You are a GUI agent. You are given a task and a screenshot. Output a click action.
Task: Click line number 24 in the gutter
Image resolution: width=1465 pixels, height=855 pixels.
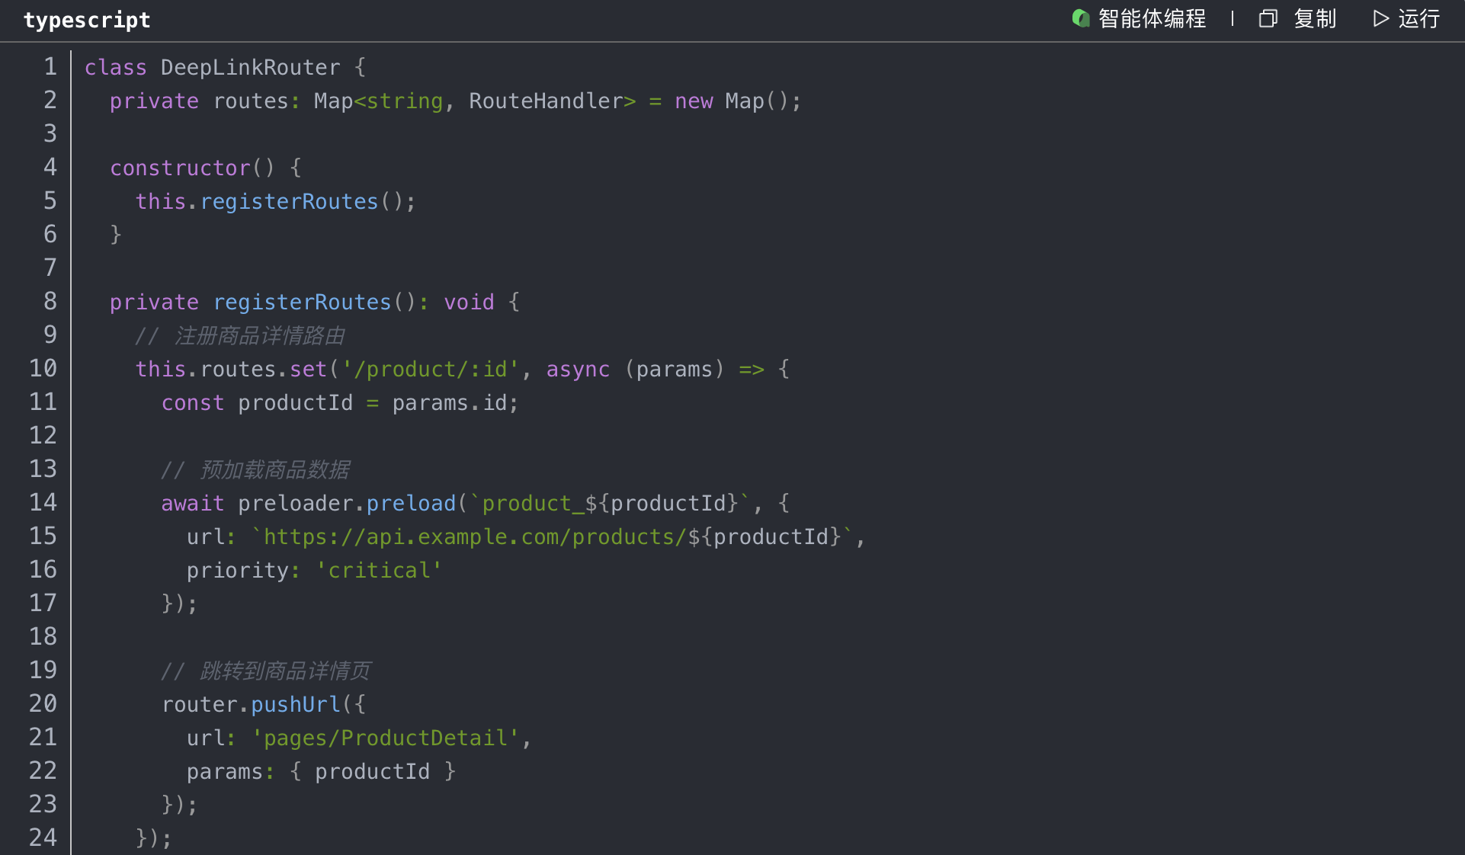coord(43,838)
